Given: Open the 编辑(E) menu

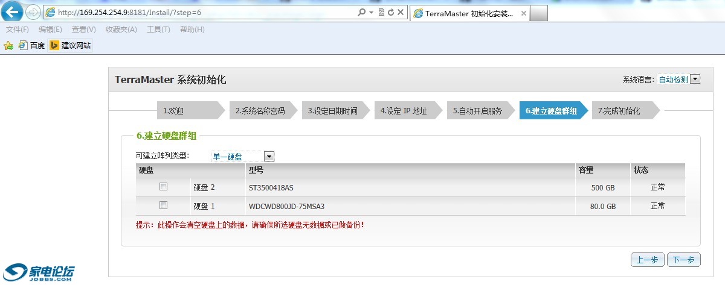Looking at the screenshot, I should pos(50,30).
